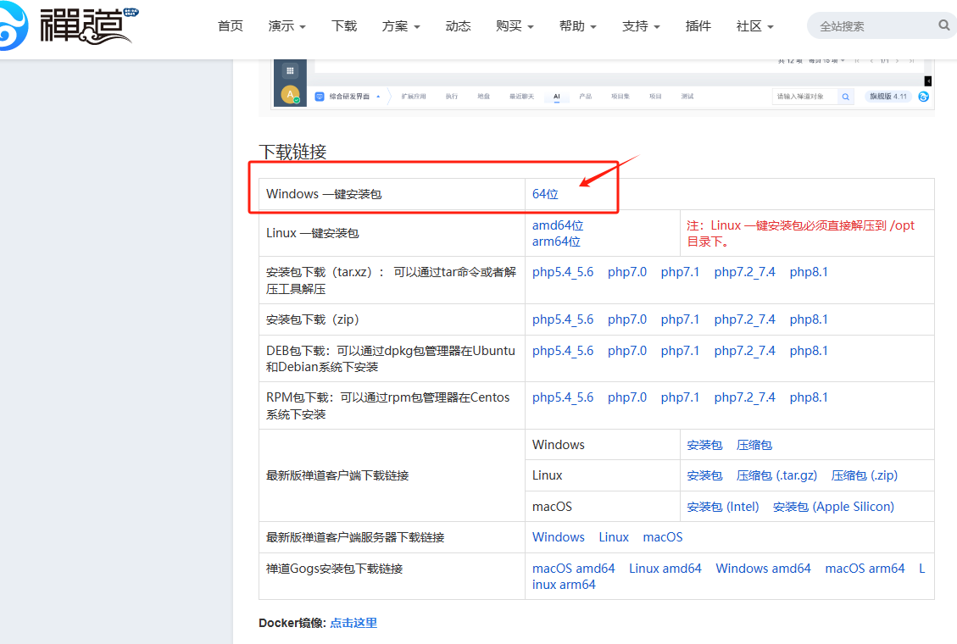Expand the 购买 dropdown menu
Screen dimensions: 957x644
[515, 25]
